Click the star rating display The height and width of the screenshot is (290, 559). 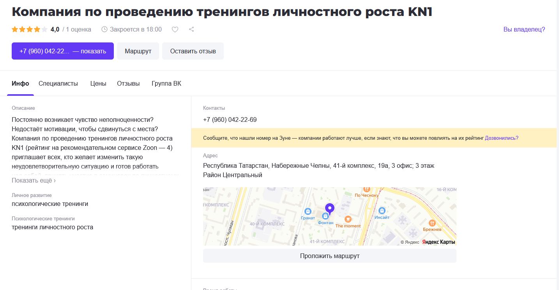point(30,29)
